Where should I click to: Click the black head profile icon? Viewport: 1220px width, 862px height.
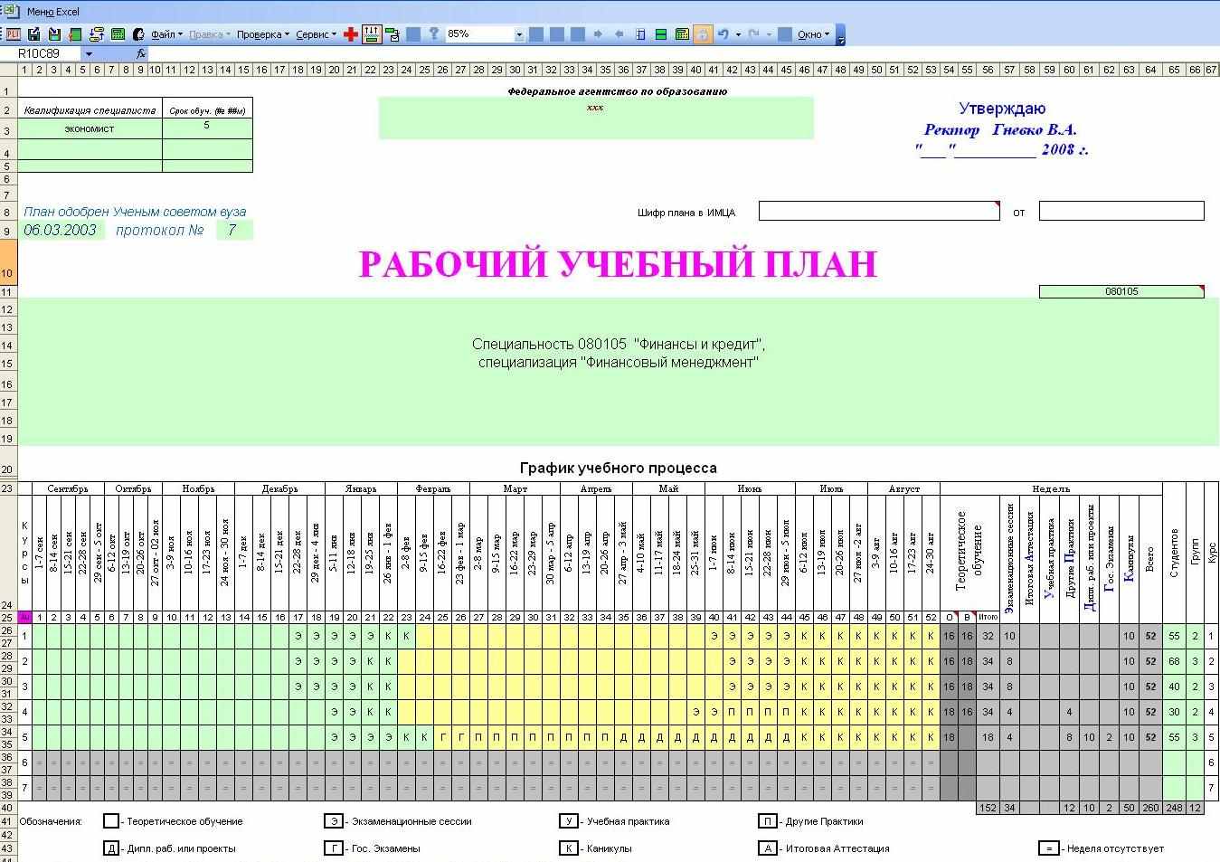click(138, 34)
